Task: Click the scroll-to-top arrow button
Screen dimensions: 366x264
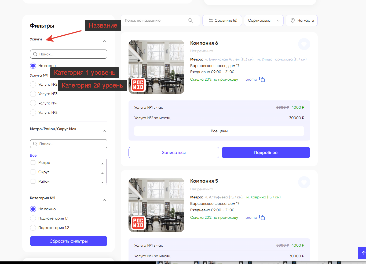Action: point(363,253)
